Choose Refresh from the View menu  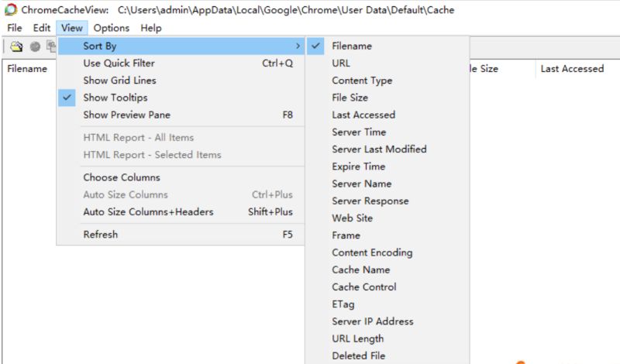pos(181,235)
